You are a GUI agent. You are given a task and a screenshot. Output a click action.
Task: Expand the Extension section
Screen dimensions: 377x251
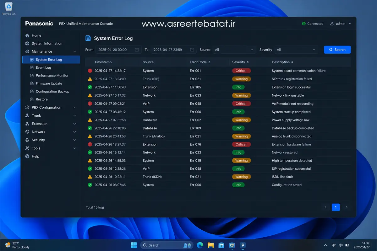pyautogui.click(x=74, y=124)
